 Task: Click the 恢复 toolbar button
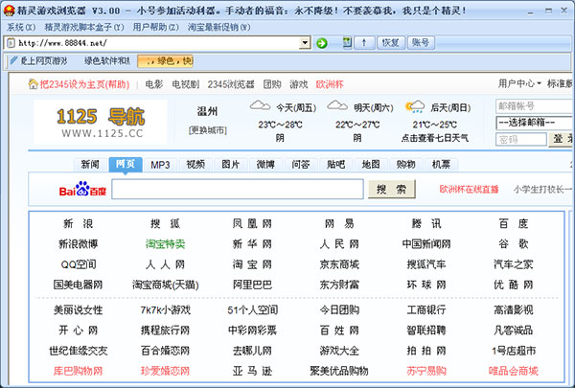click(390, 42)
